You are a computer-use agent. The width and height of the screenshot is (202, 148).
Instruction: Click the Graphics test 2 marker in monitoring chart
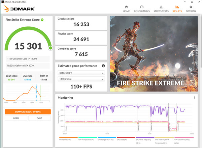151,125
